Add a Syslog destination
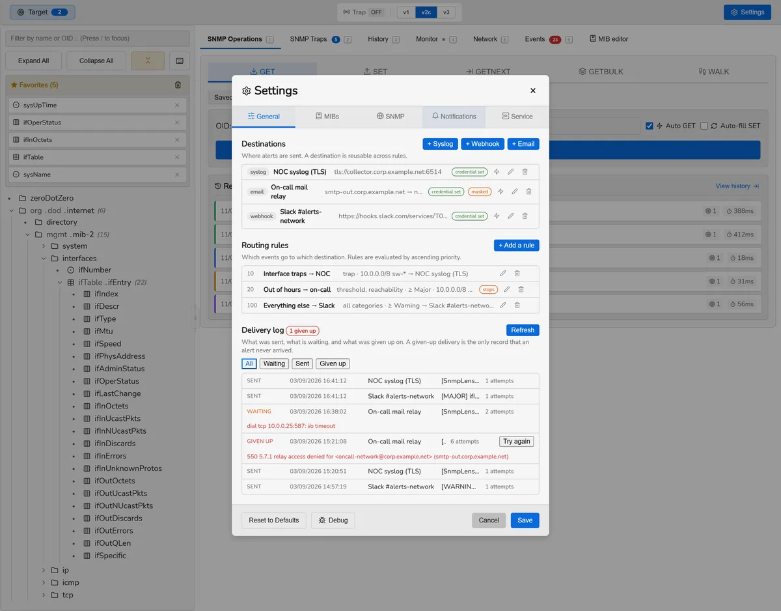 pos(441,144)
